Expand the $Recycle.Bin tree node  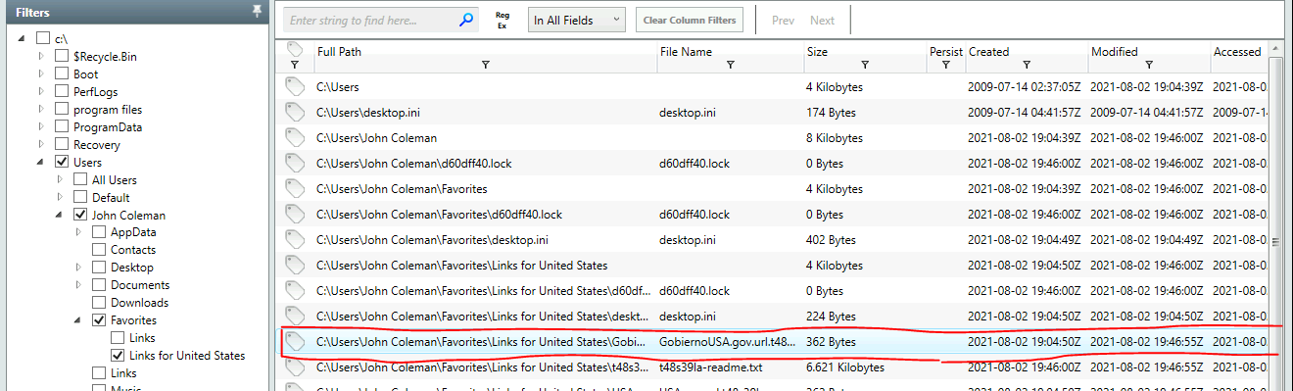41,56
